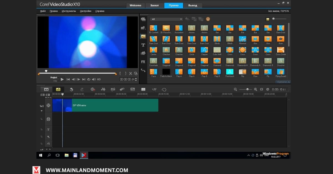Open the Справка menu

tap(100, 11)
